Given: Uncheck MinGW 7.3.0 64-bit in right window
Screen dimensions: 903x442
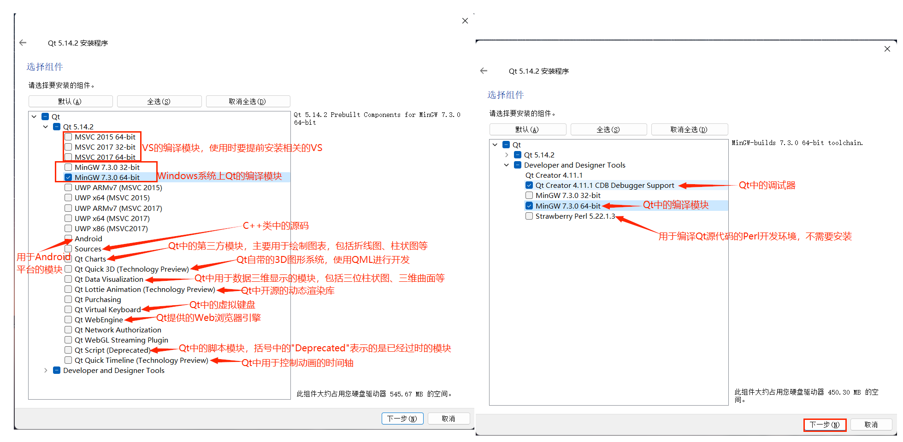Looking at the screenshot, I should [x=529, y=206].
